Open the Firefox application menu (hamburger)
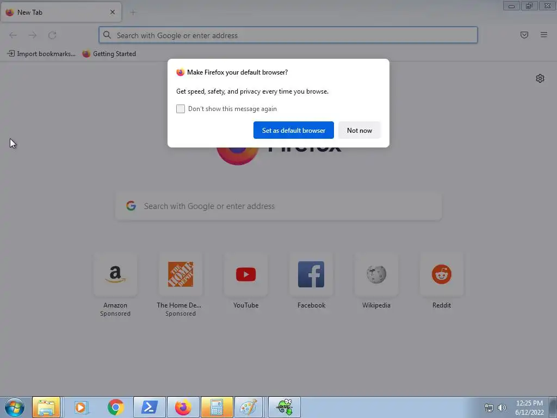Screen dimensions: 557x418 point(543,35)
